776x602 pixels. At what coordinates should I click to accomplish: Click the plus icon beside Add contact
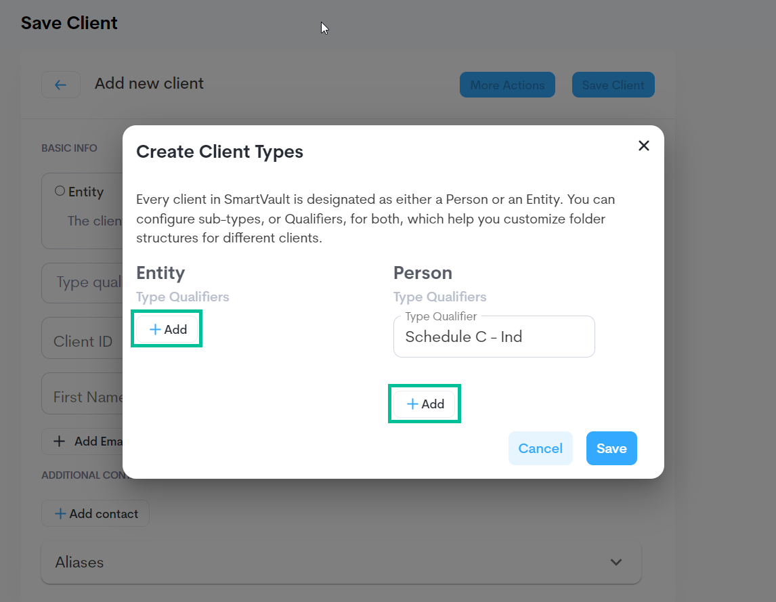pos(60,514)
